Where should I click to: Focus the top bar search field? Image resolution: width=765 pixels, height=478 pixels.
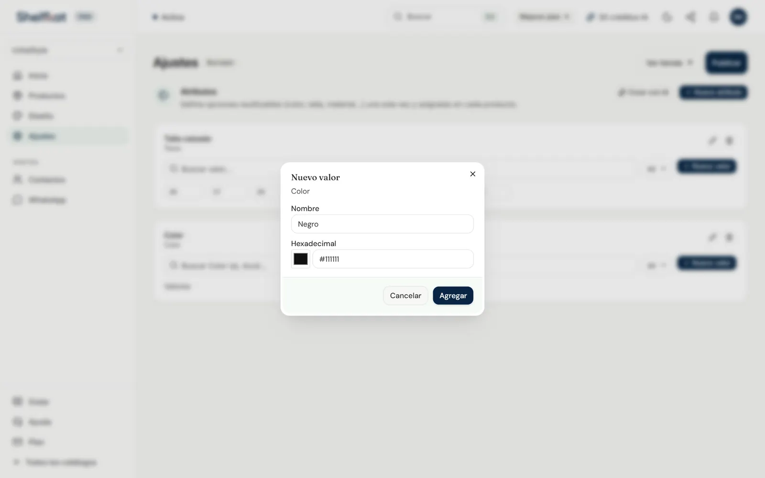coord(445,17)
